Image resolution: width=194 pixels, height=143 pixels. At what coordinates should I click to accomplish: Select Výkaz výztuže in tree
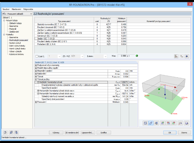pos(16,52)
